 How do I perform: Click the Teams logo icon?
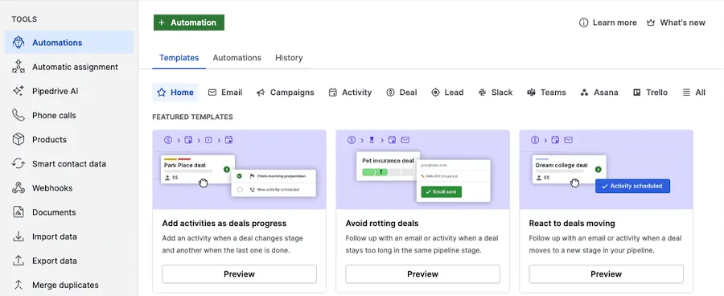pos(531,92)
